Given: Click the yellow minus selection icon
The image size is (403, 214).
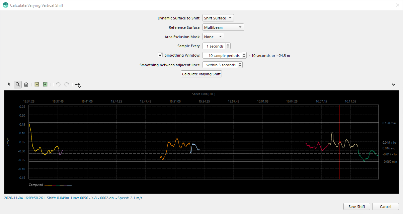Looking at the screenshot, I should point(37,85).
